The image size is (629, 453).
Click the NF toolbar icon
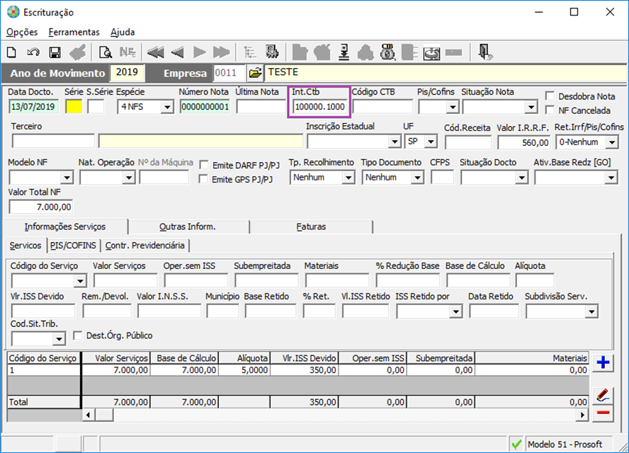pos(127,52)
